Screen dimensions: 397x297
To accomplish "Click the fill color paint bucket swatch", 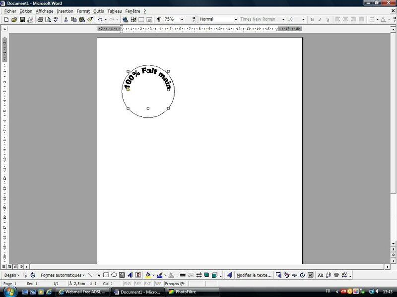I will tap(148, 275).
